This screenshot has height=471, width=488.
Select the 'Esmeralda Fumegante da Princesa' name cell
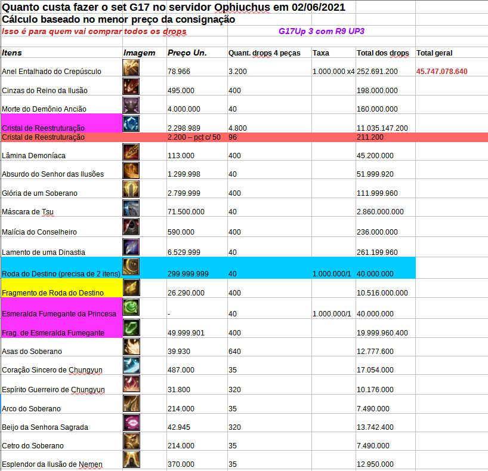(x=61, y=308)
